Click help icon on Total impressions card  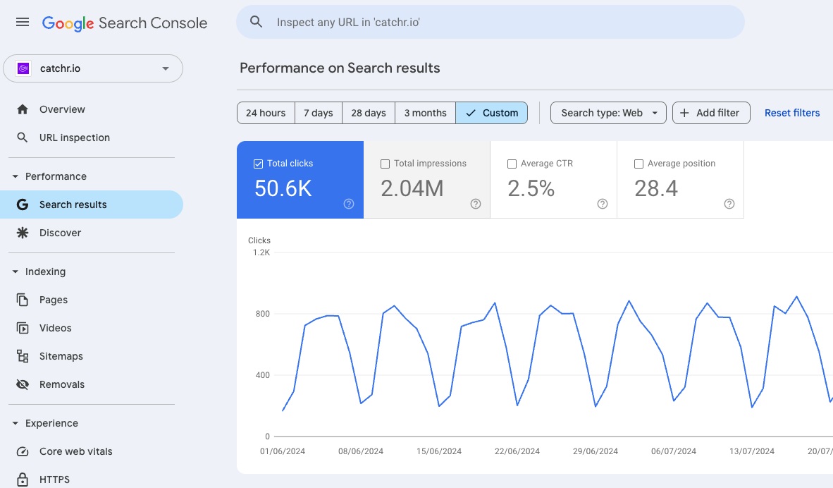click(x=476, y=204)
